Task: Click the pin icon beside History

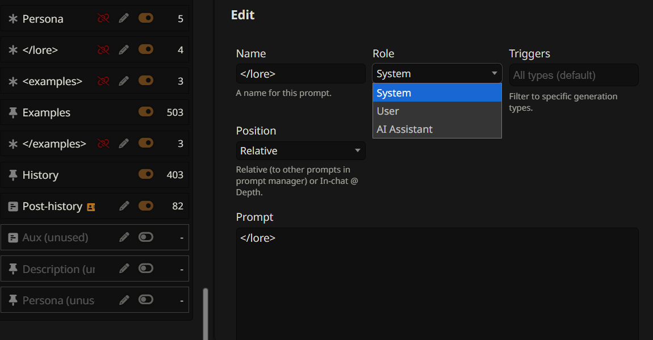Action: (x=13, y=175)
